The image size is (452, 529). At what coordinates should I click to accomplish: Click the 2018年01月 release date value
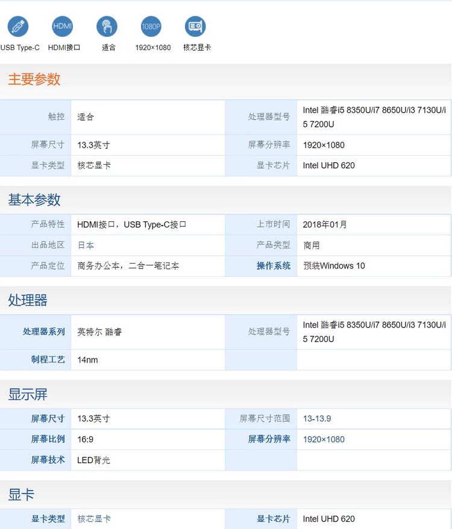click(325, 224)
